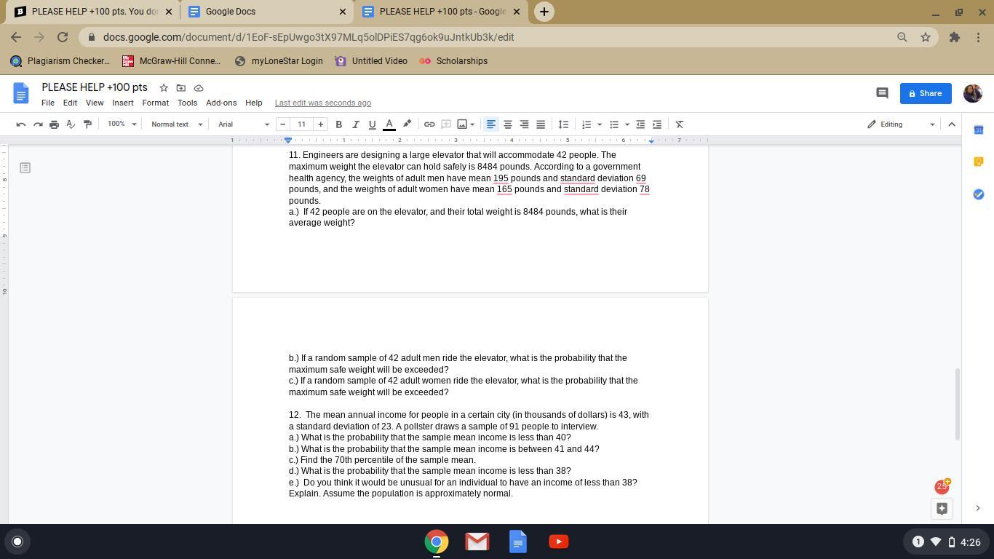Viewport: 994px width, 559px height.
Task: Open the 'Last edit was seconds ago' link
Action: pyautogui.click(x=322, y=103)
